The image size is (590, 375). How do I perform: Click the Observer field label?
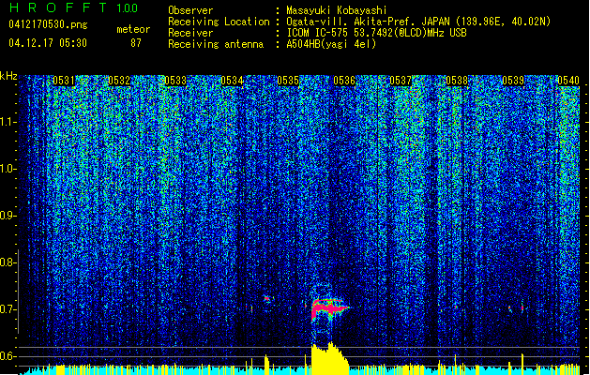(x=190, y=10)
